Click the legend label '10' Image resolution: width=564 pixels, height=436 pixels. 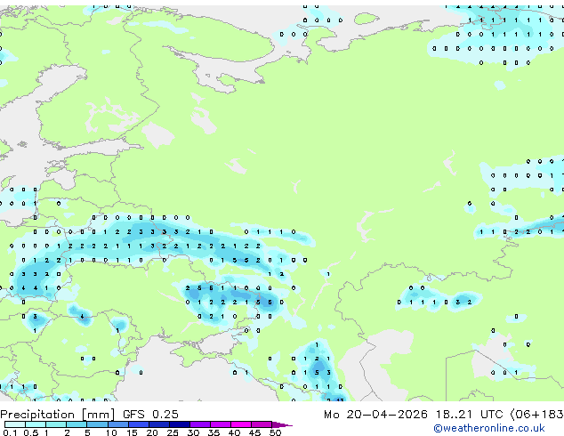111,432
